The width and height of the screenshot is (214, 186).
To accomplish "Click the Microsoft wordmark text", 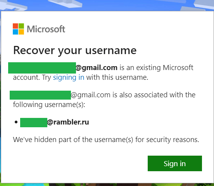I will pos(46,29).
